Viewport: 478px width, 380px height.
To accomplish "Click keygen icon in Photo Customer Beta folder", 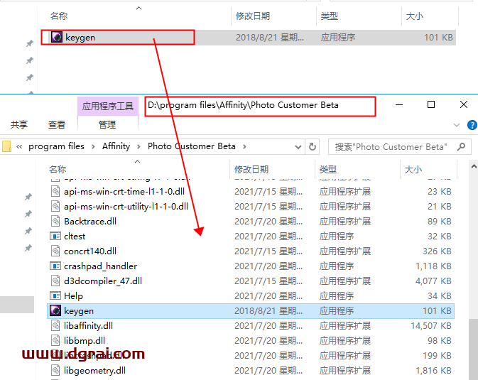I will coord(55,311).
